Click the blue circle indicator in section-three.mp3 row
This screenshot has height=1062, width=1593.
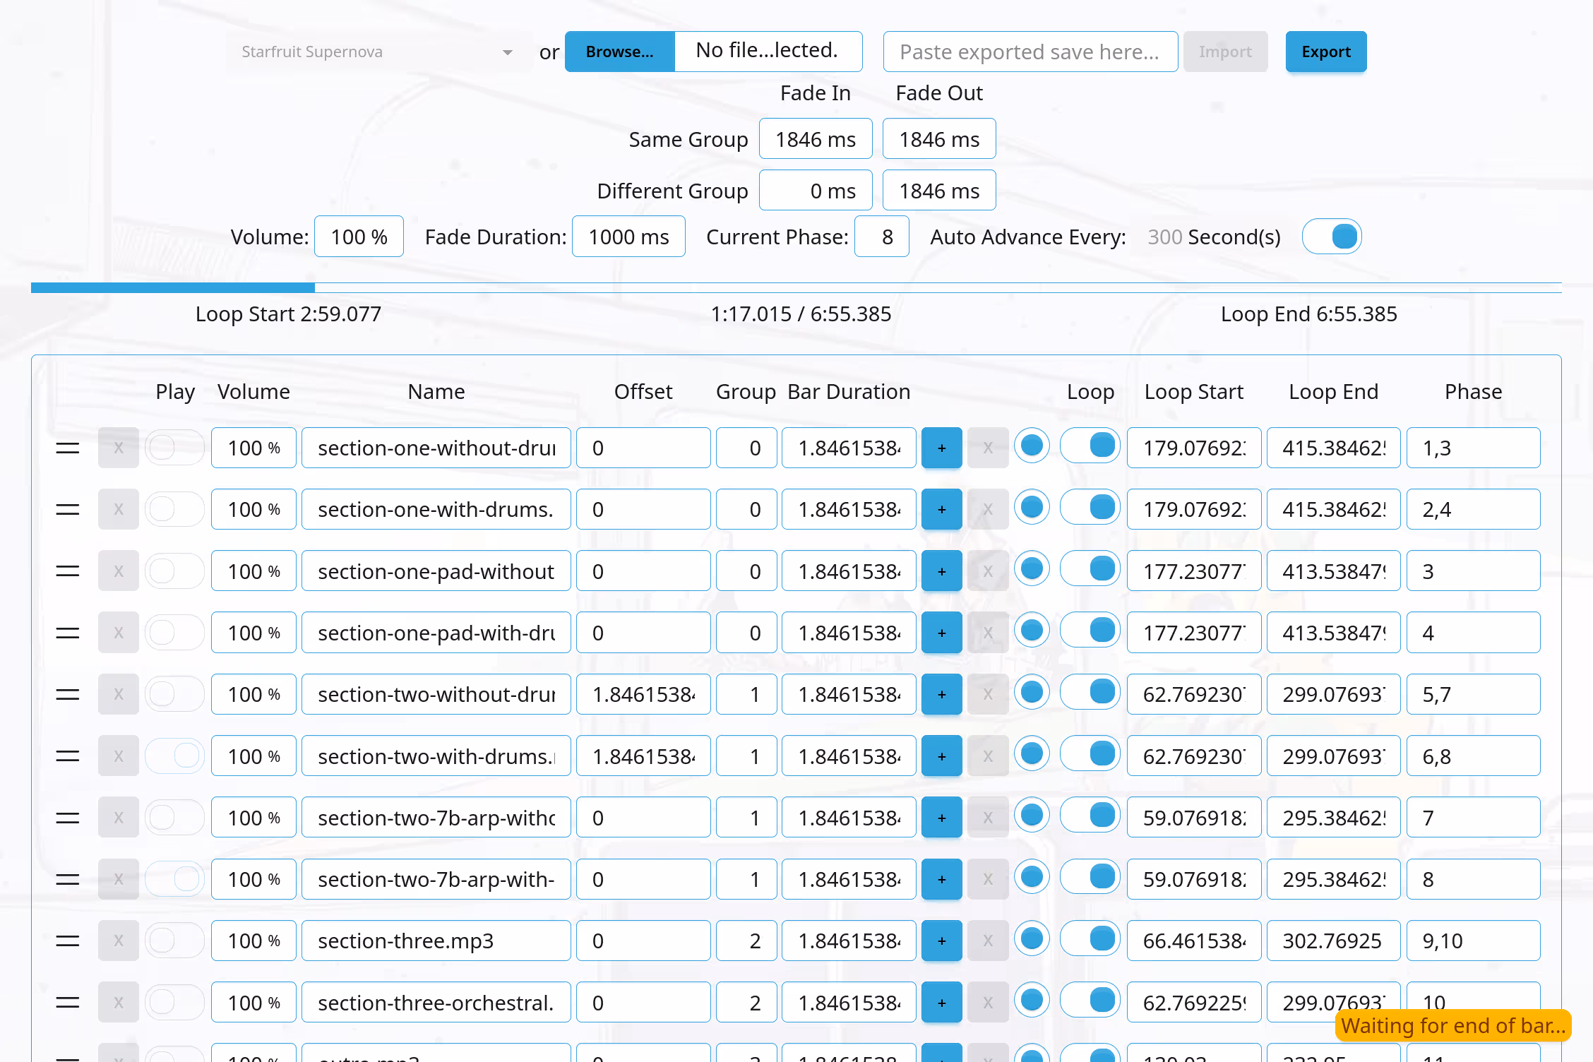1032,939
